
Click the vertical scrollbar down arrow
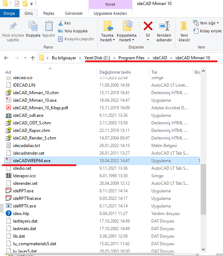click(x=204, y=249)
